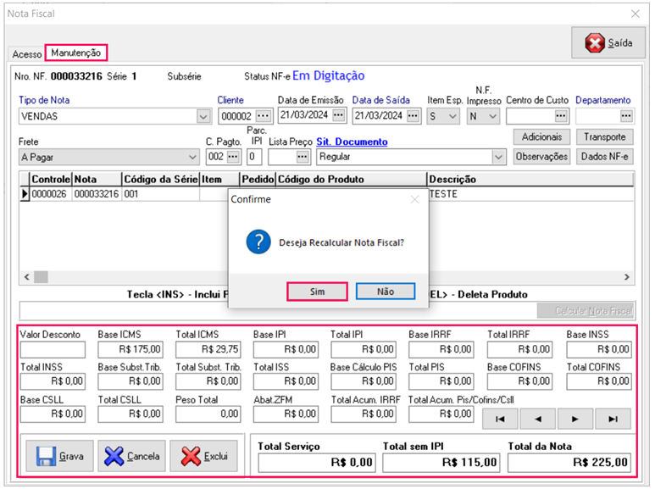655x489 pixels.
Task: Go to next record navigation arrow
Action: click(575, 418)
